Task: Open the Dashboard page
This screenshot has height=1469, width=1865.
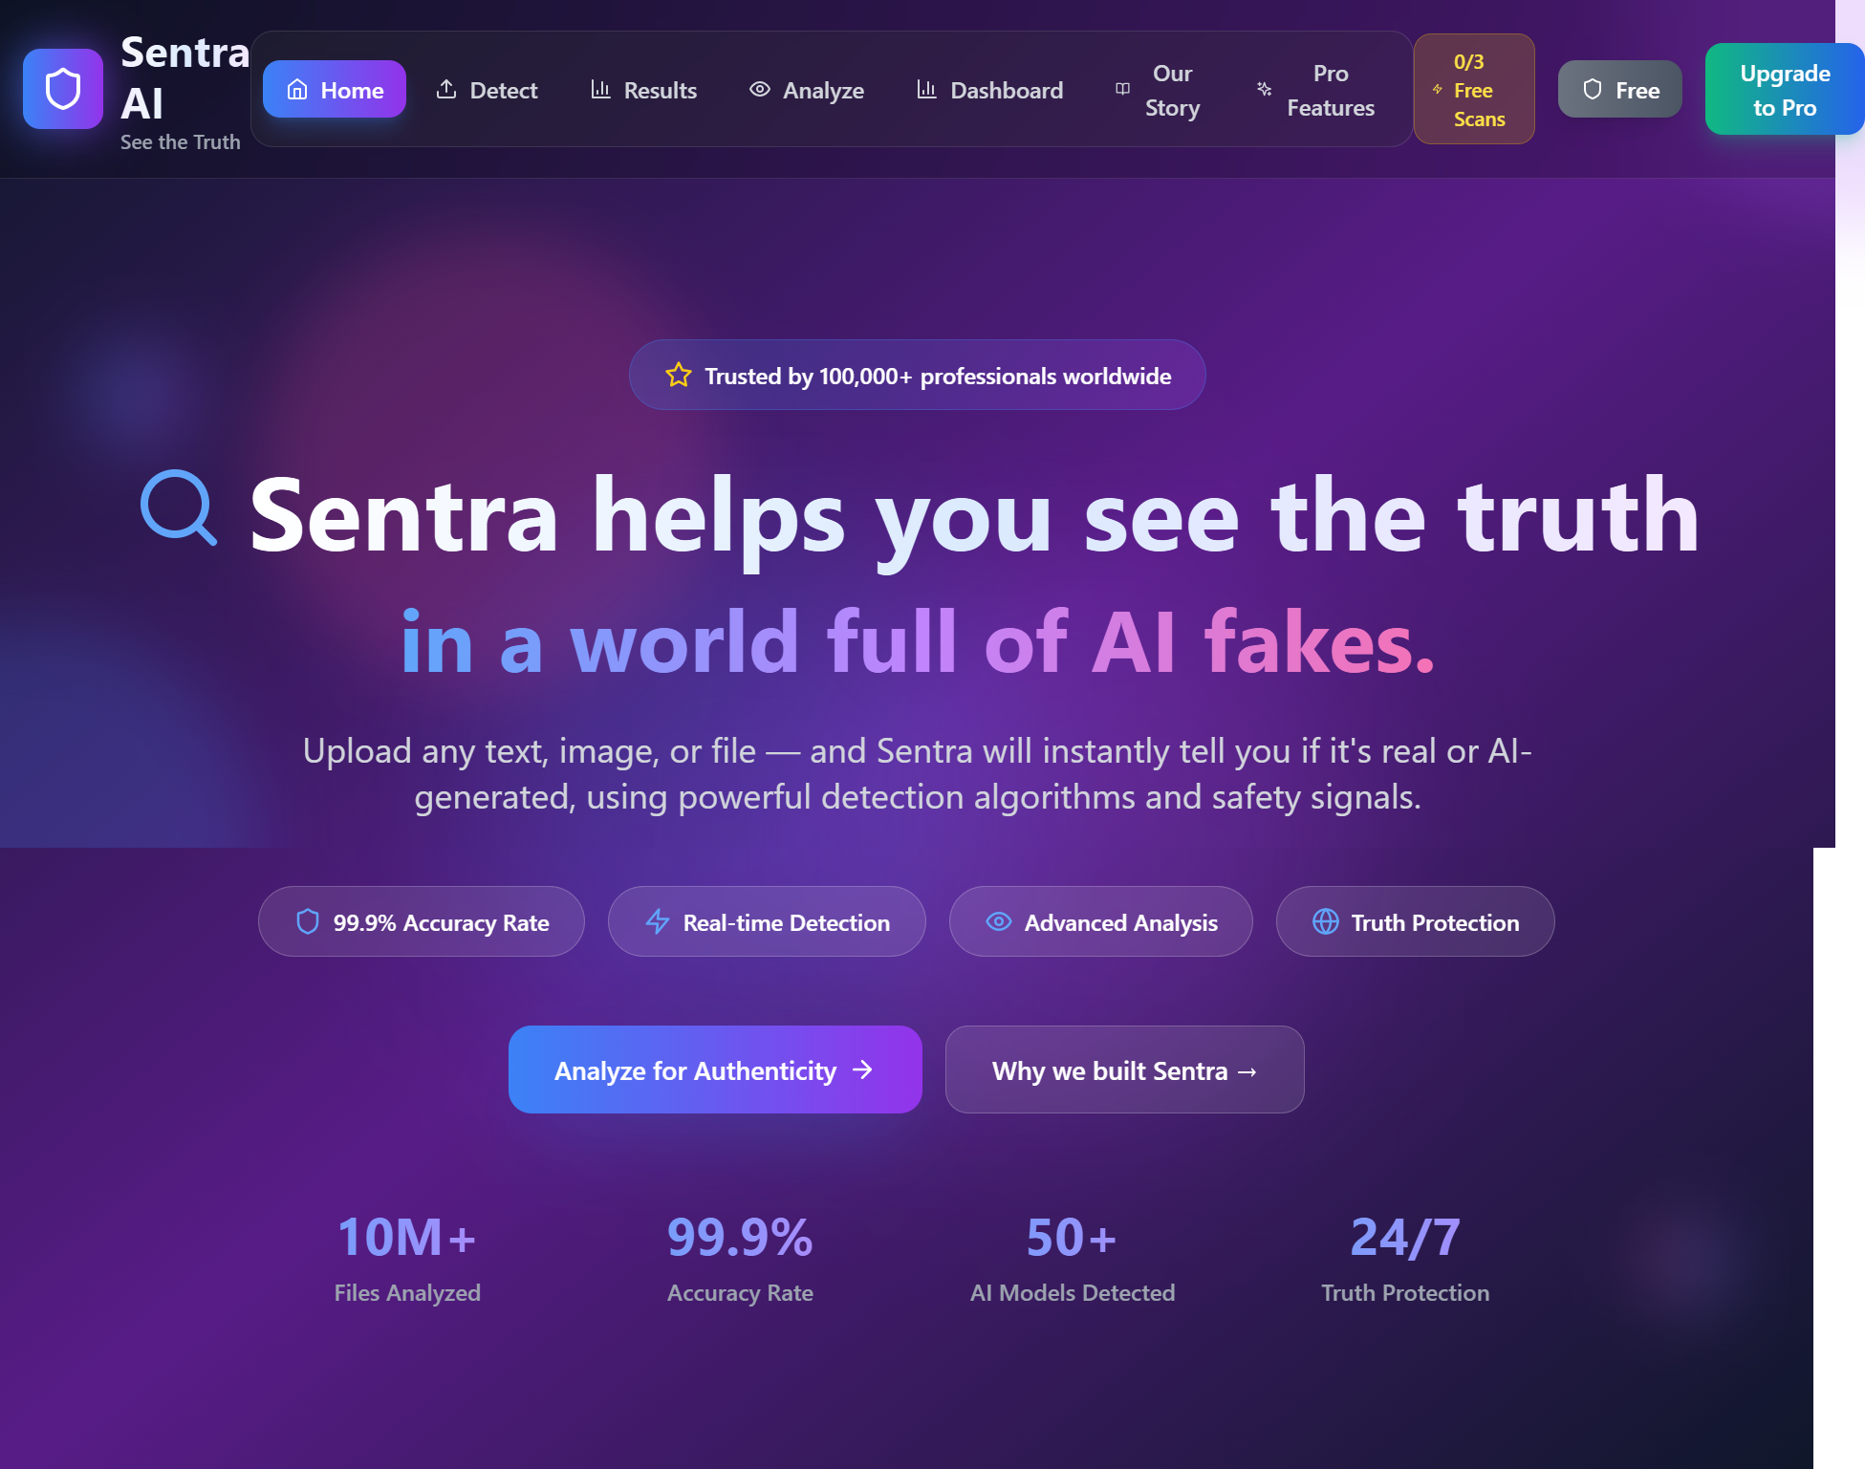Action: pyautogui.click(x=989, y=89)
